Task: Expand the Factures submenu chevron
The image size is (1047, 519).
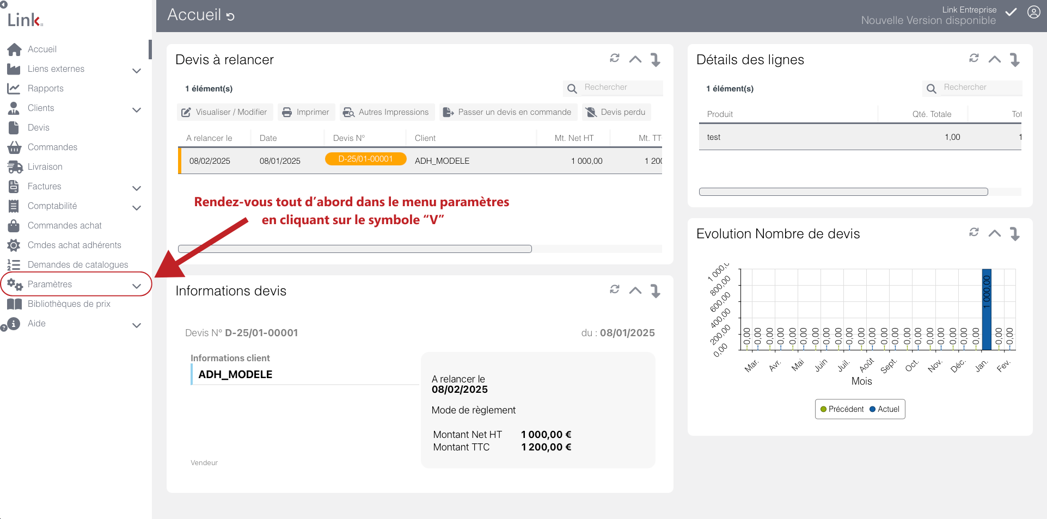Action: (137, 188)
